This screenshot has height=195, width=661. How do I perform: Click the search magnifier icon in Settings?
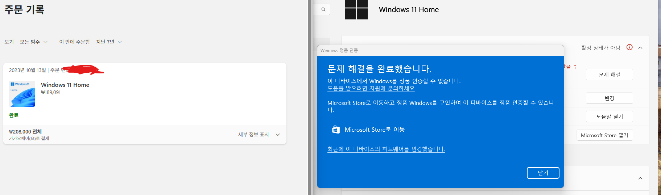[323, 9]
